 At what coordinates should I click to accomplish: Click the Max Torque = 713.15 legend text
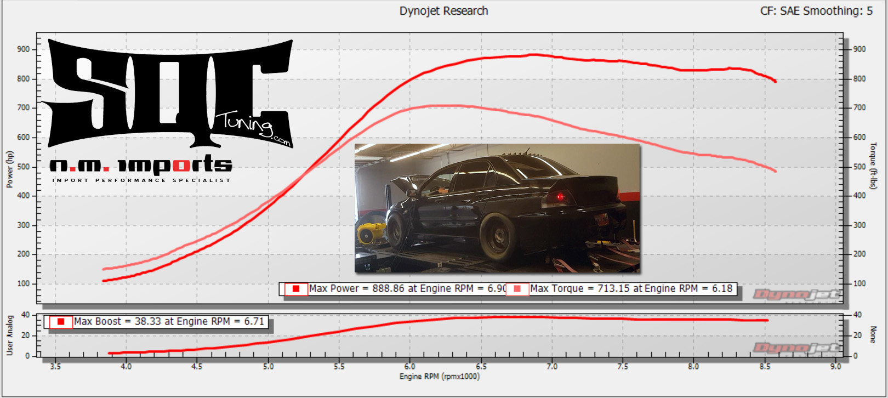631,288
